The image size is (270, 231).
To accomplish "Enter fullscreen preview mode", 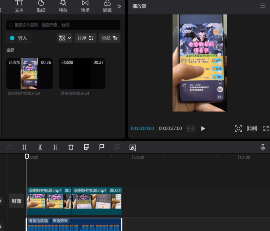I will click(x=266, y=128).
